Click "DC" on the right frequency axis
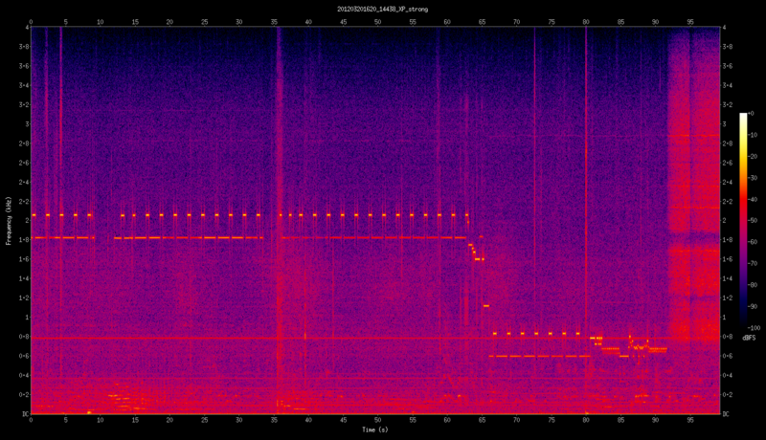Screen dimensions: 766x440 point(726,413)
